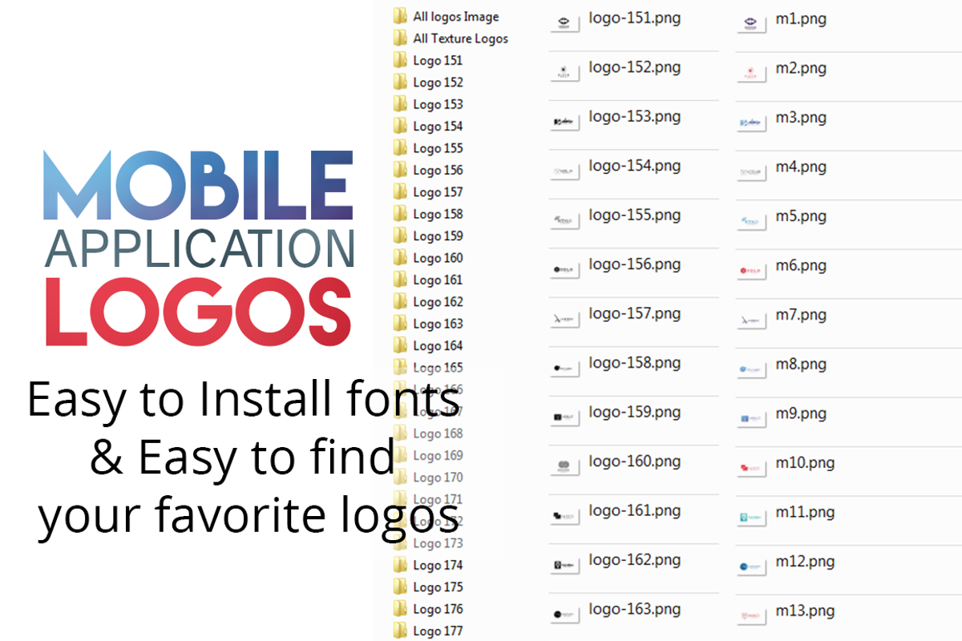Screen dimensions: 962x641
Task: Select the file name m4.png
Action: pyautogui.click(x=801, y=168)
